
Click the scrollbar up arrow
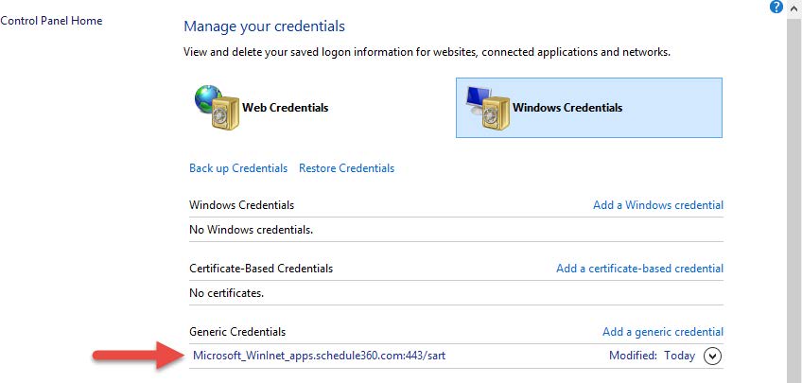click(x=793, y=7)
